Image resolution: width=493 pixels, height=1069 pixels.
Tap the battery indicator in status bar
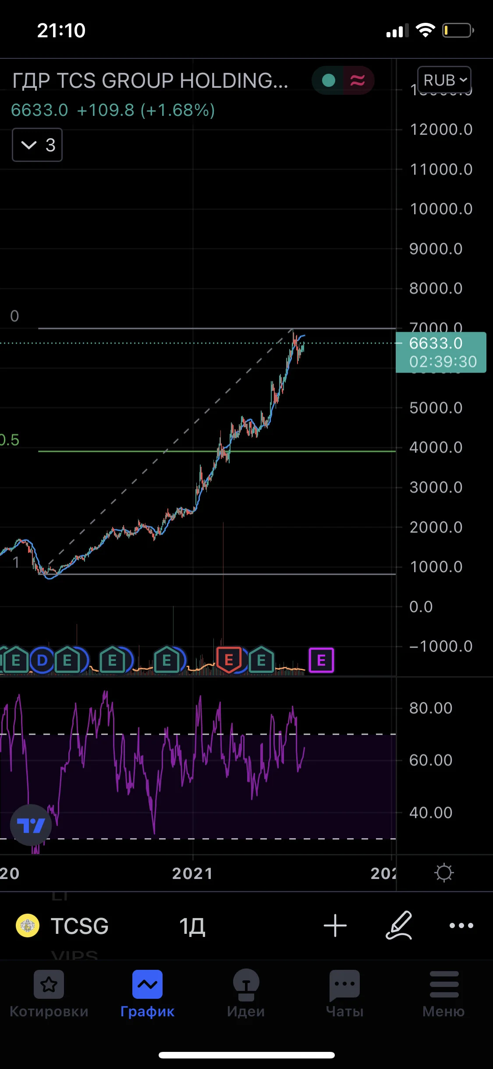point(458,30)
